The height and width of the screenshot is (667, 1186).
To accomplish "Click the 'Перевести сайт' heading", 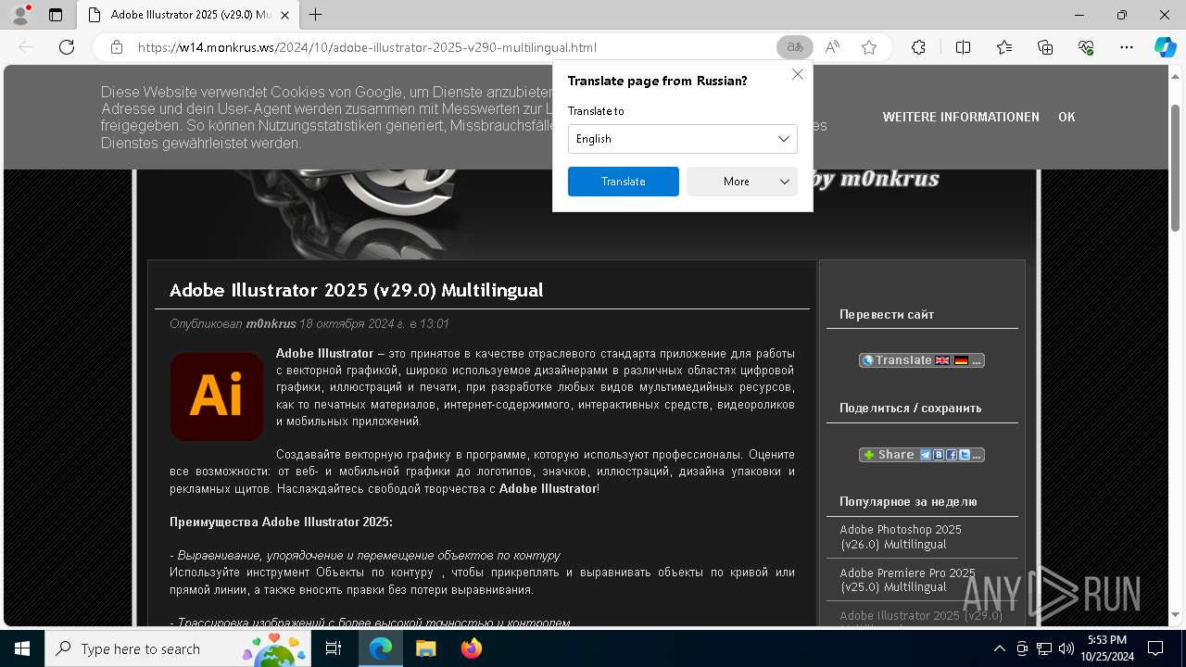I will click(x=887, y=315).
